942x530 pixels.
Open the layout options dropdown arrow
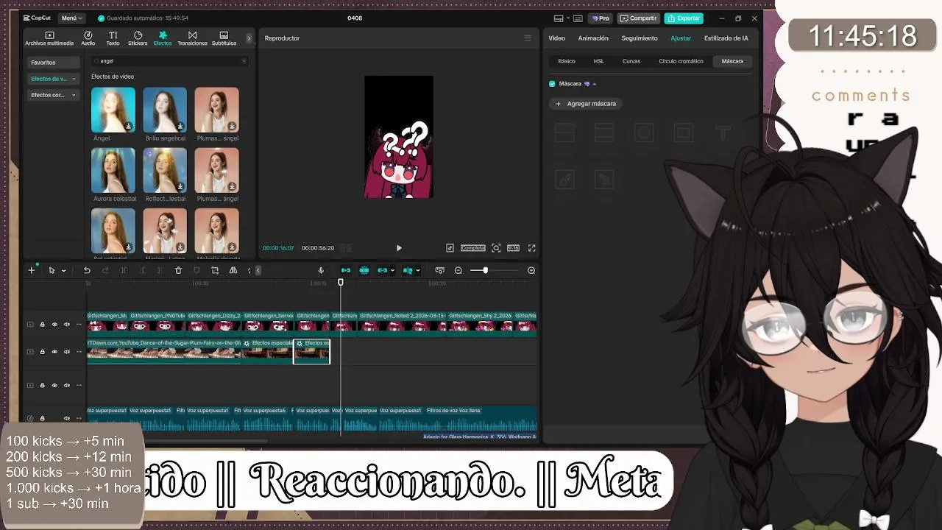click(568, 18)
